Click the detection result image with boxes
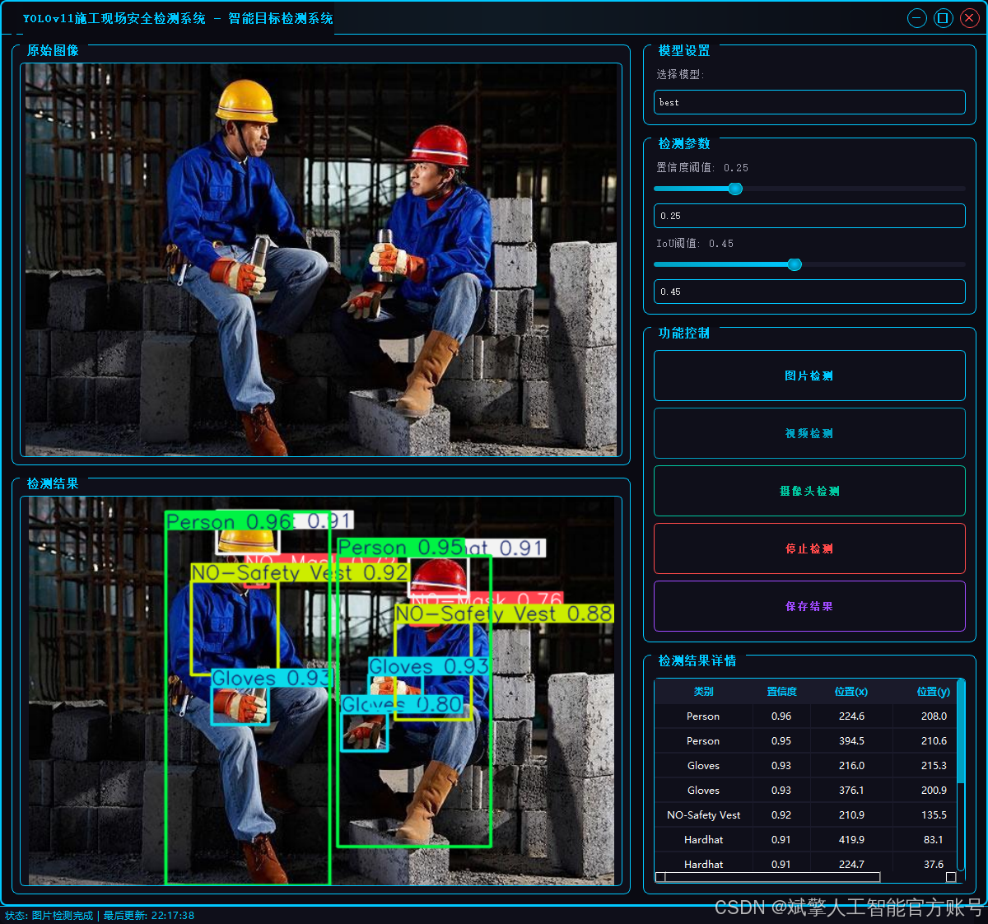988x924 pixels. [321, 691]
